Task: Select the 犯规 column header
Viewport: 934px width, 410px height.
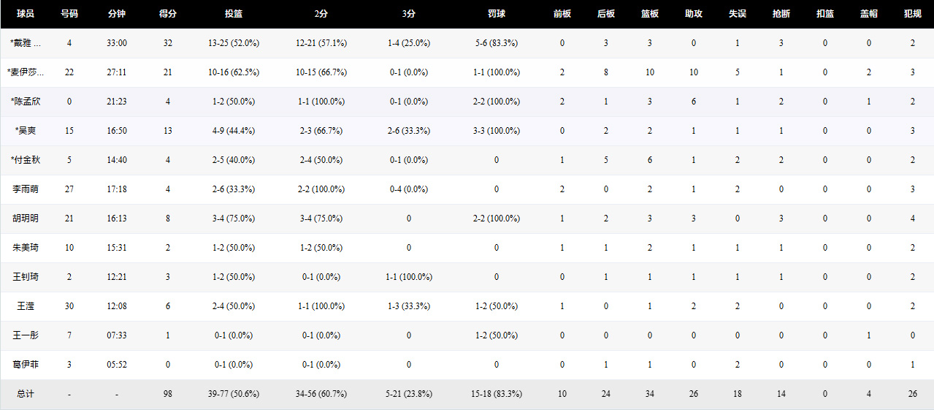Action: click(913, 14)
